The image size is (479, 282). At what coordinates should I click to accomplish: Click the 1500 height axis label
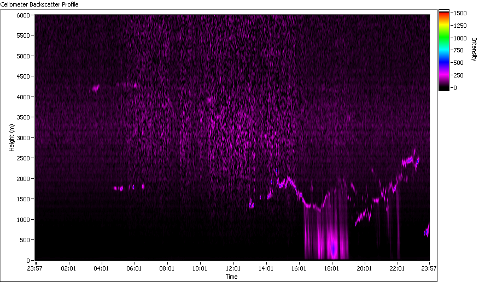23,200
